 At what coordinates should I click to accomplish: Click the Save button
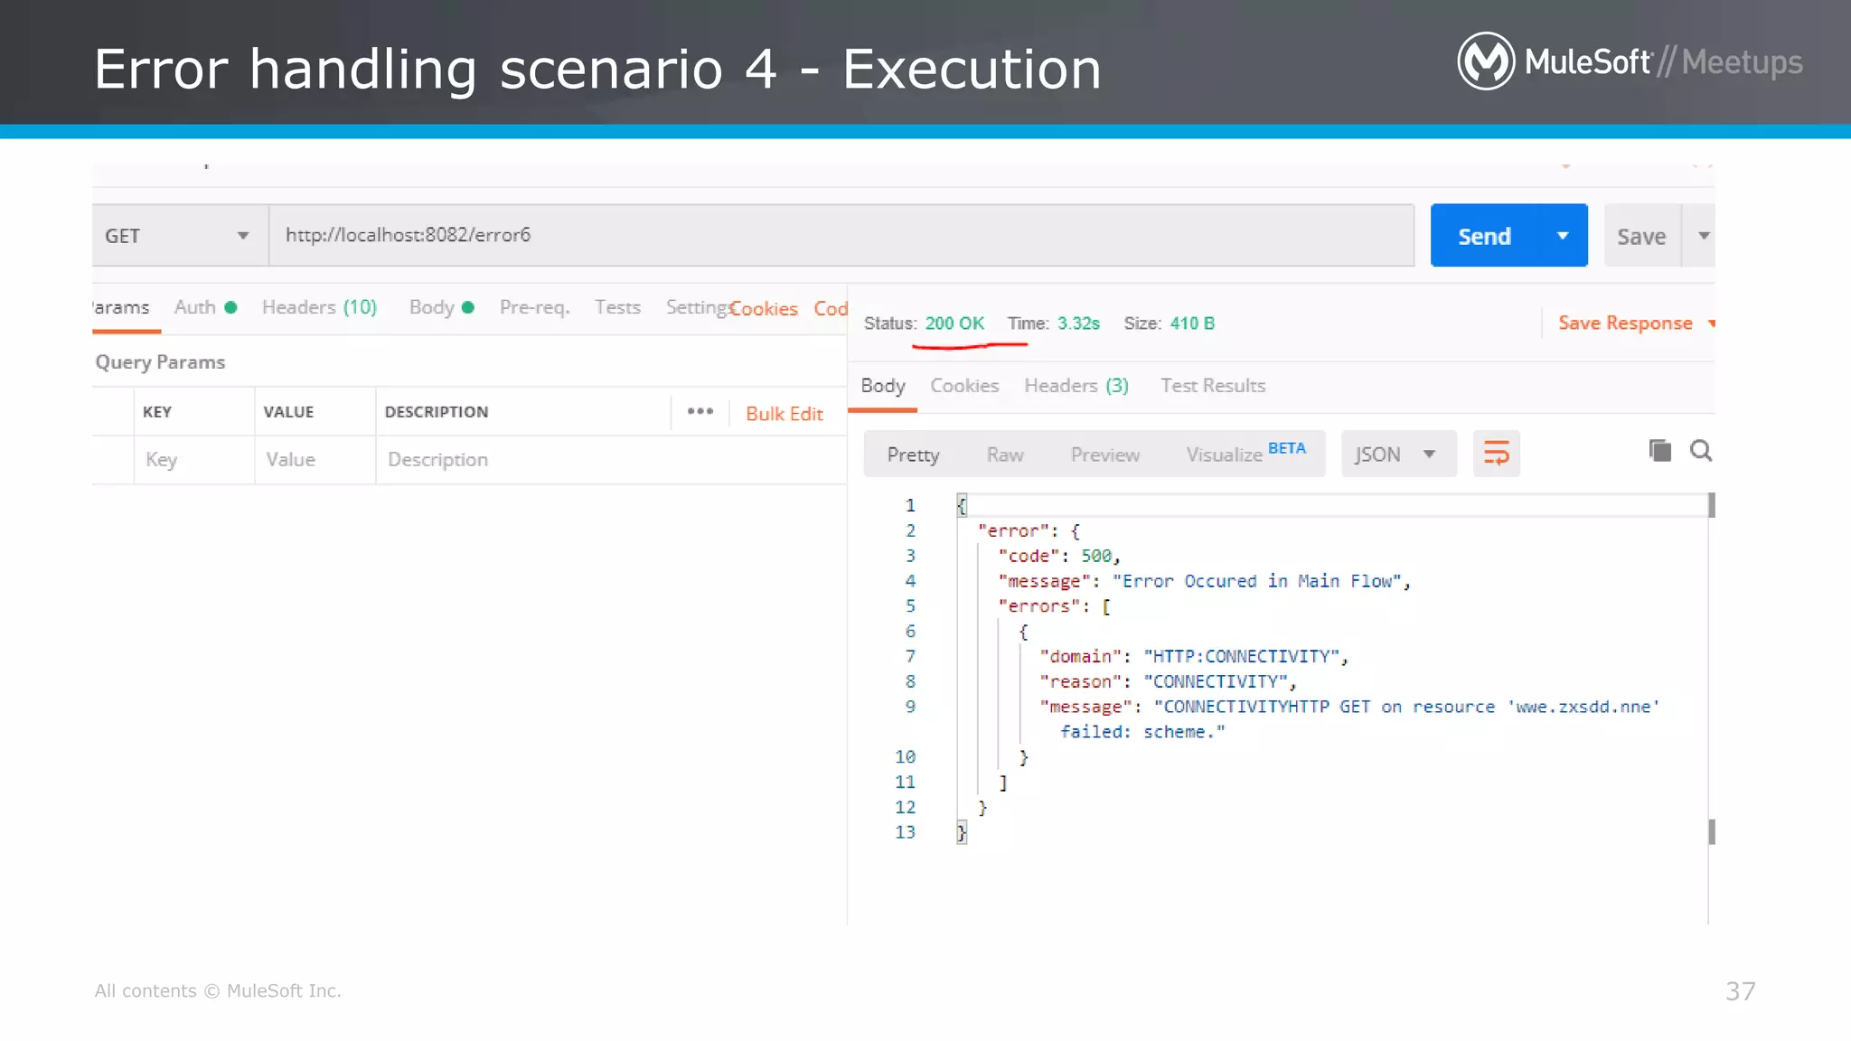point(1641,236)
